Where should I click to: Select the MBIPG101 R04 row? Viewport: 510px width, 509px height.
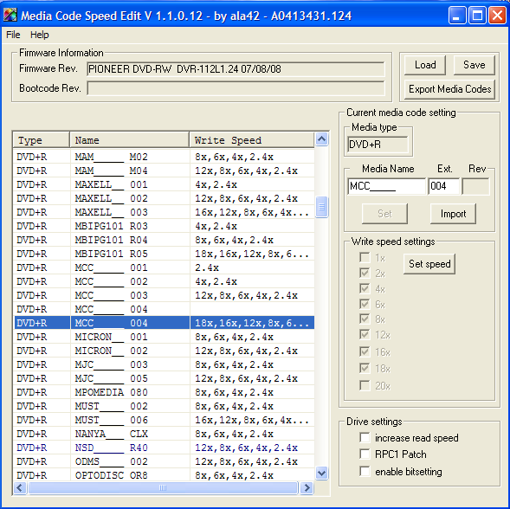(x=165, y=240)
